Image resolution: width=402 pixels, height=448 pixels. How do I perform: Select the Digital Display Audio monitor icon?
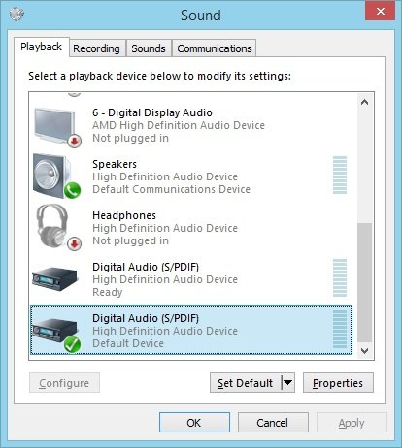point(55,126)
